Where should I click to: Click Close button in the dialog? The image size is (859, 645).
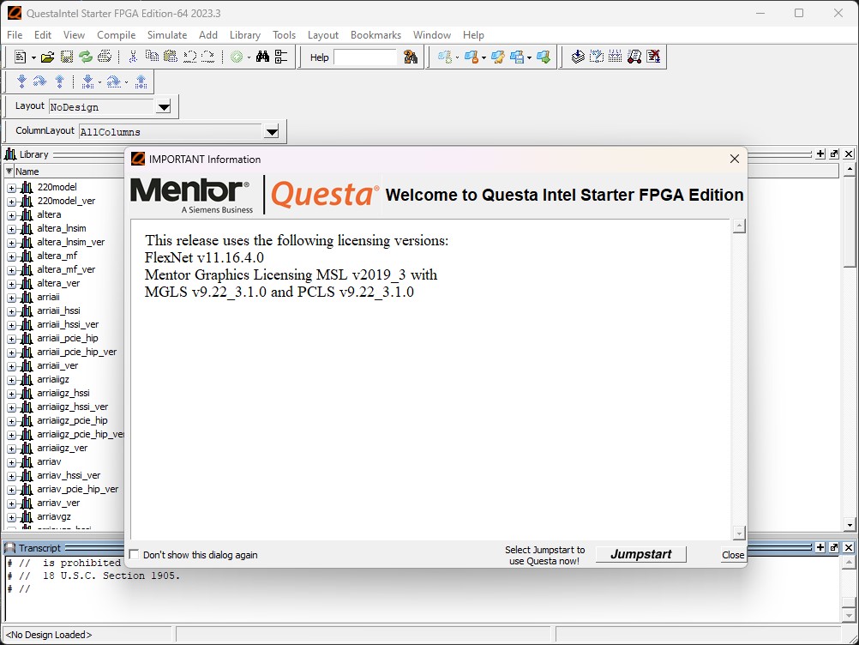732,555
